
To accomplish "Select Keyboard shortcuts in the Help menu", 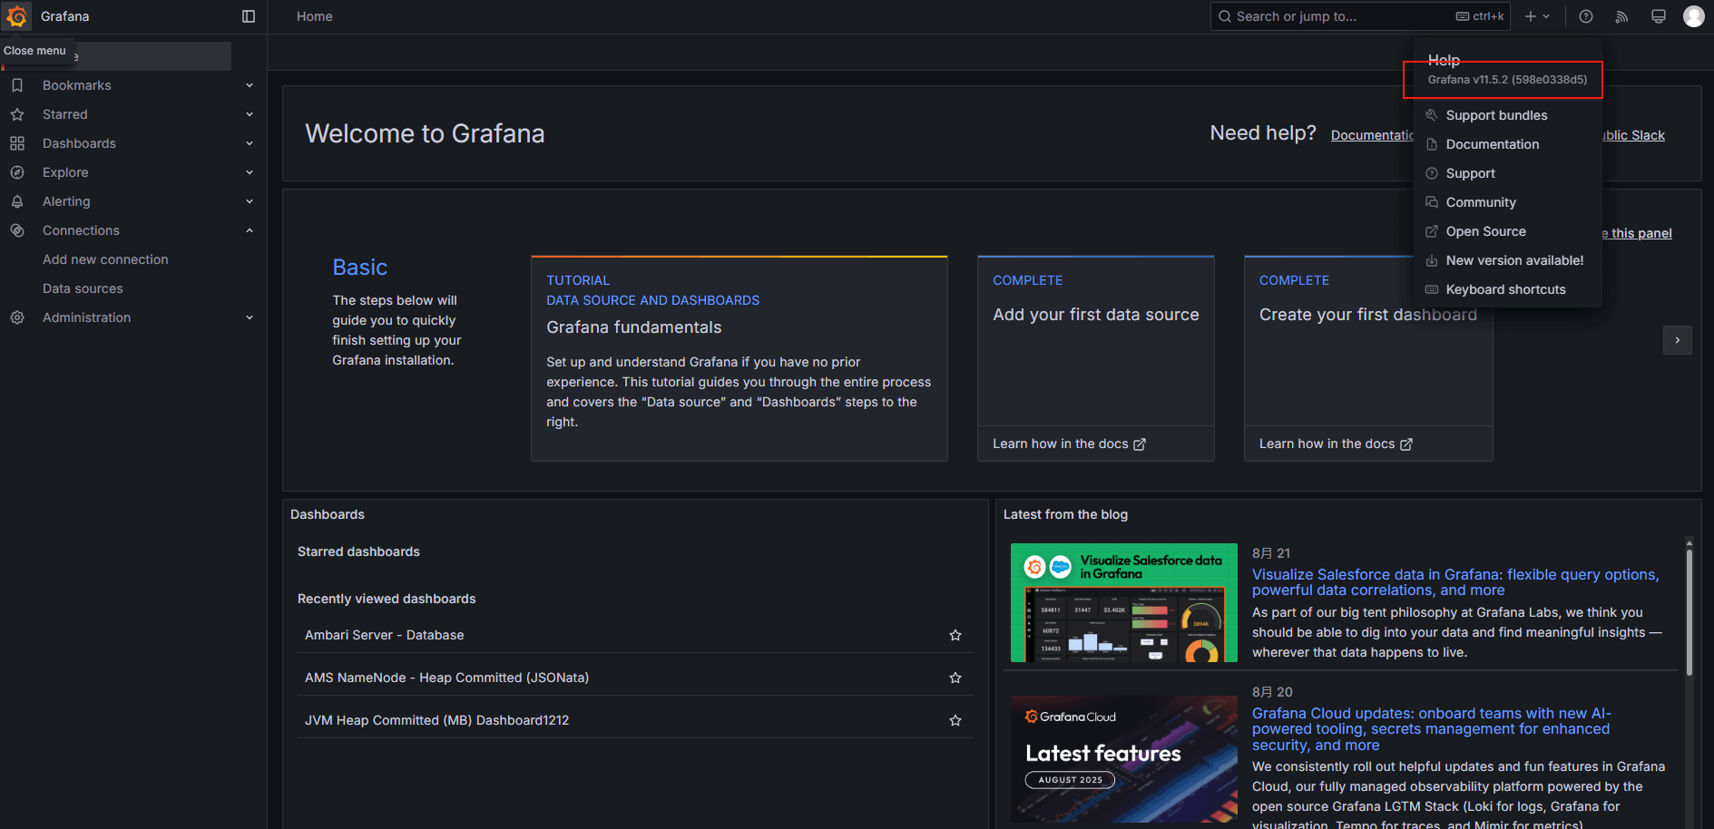I will pyautogui.click(x=1508, y=289).
